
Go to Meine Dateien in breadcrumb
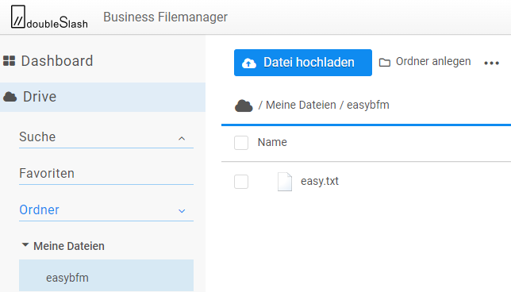[x=301, y=106]
